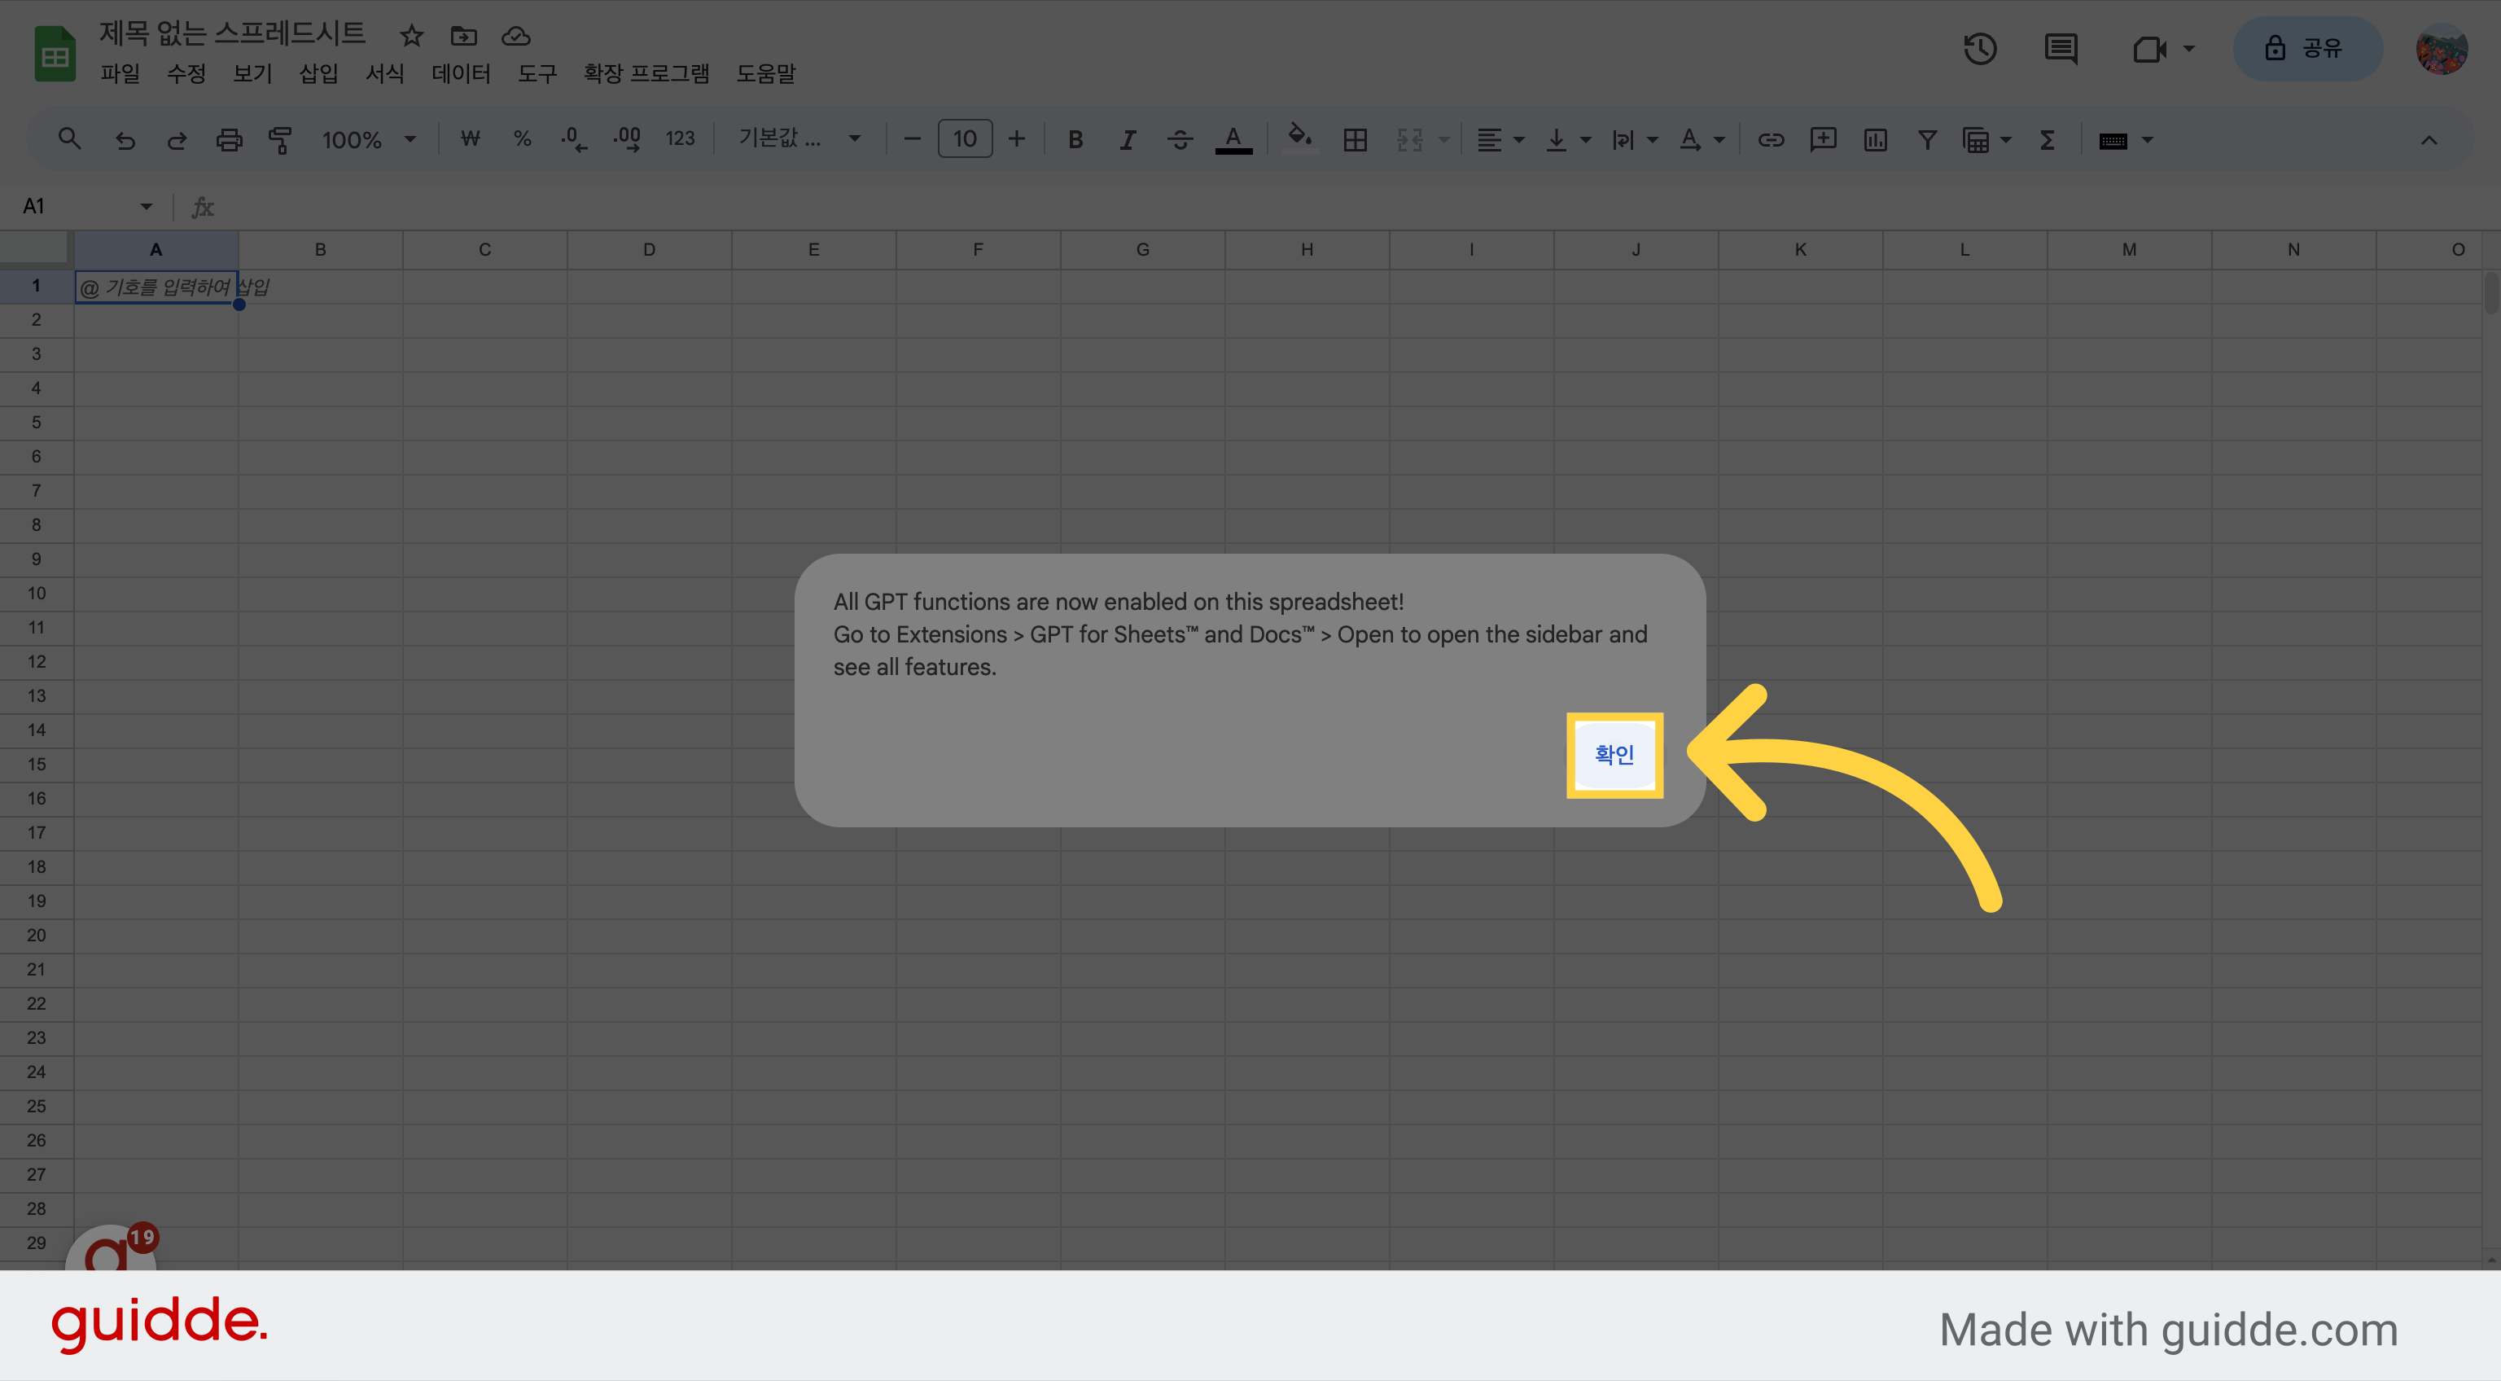Click the 공유 share button
The width and height of the screenshot is (2501, 1381).
2306,49
